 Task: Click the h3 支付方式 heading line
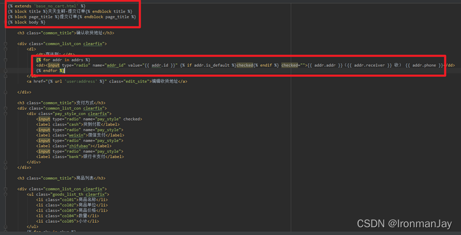click(x=61, y=103)
